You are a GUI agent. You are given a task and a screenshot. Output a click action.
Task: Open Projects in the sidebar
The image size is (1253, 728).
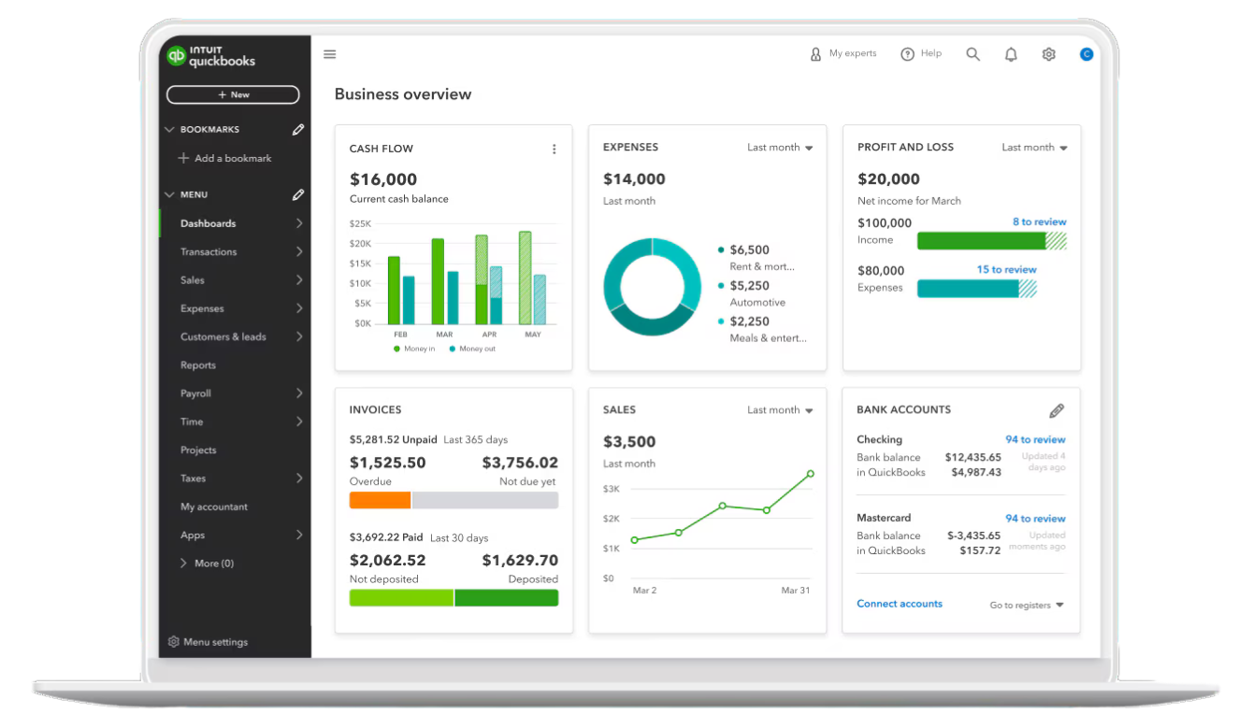pos(198,450)
